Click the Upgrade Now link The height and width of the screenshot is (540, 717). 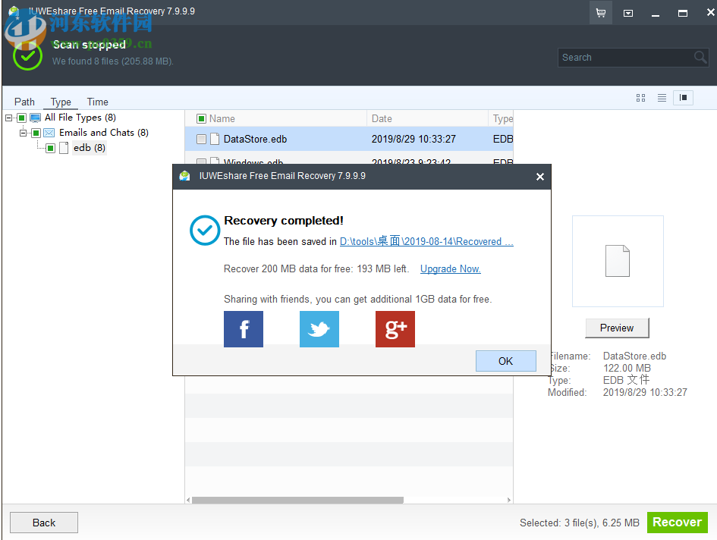[450, 268]
